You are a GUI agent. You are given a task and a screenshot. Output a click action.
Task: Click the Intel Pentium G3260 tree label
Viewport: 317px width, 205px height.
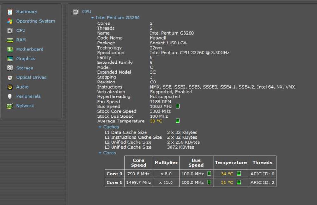coord(118,17)
